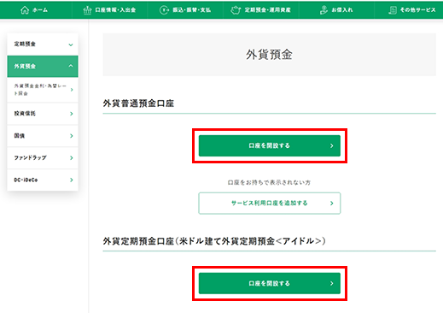Image resolution: width=443 pixels, height=313 pixels.
Task: Click the piggy bank icon beside 定期預金・運用資産
Action: click(236, 10)
